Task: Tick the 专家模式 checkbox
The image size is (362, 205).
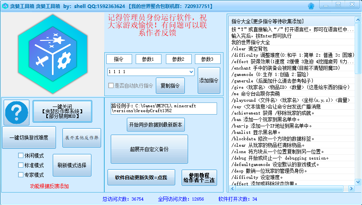Action: [21, 175]
